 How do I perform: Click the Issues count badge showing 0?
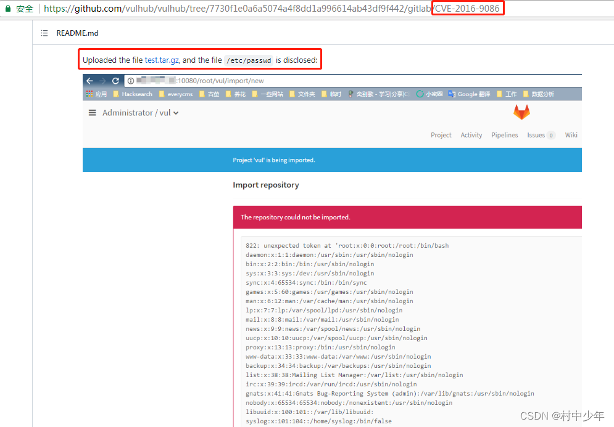point(551,136)
